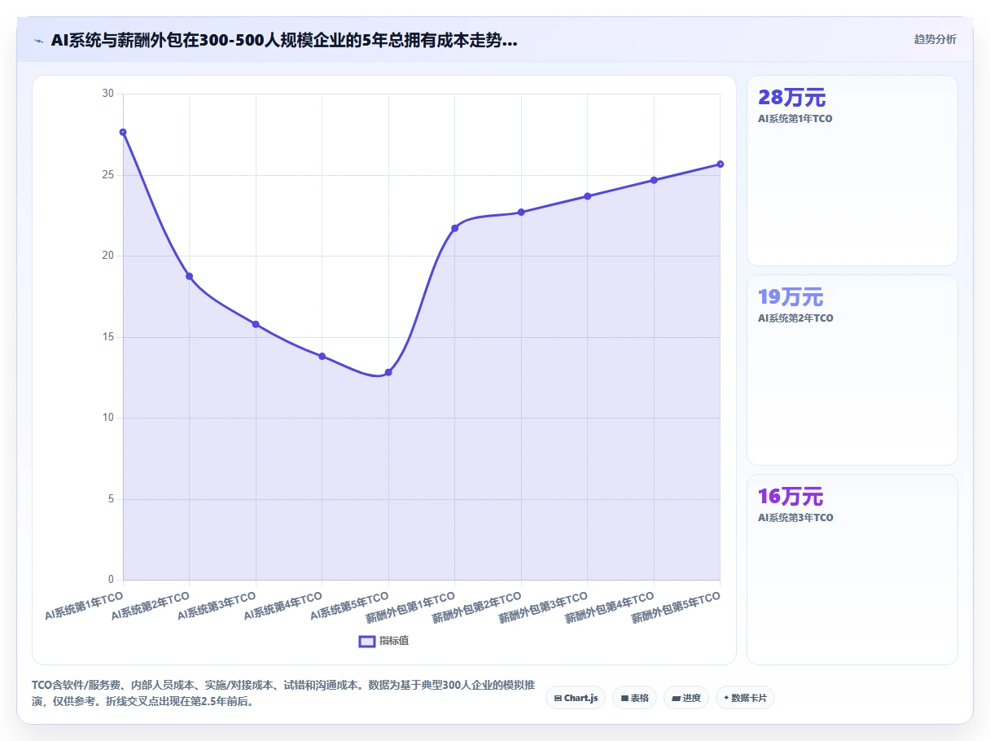Click the Chart.js tag button
Screen dimensions: 990x741
tap(576, 698)
